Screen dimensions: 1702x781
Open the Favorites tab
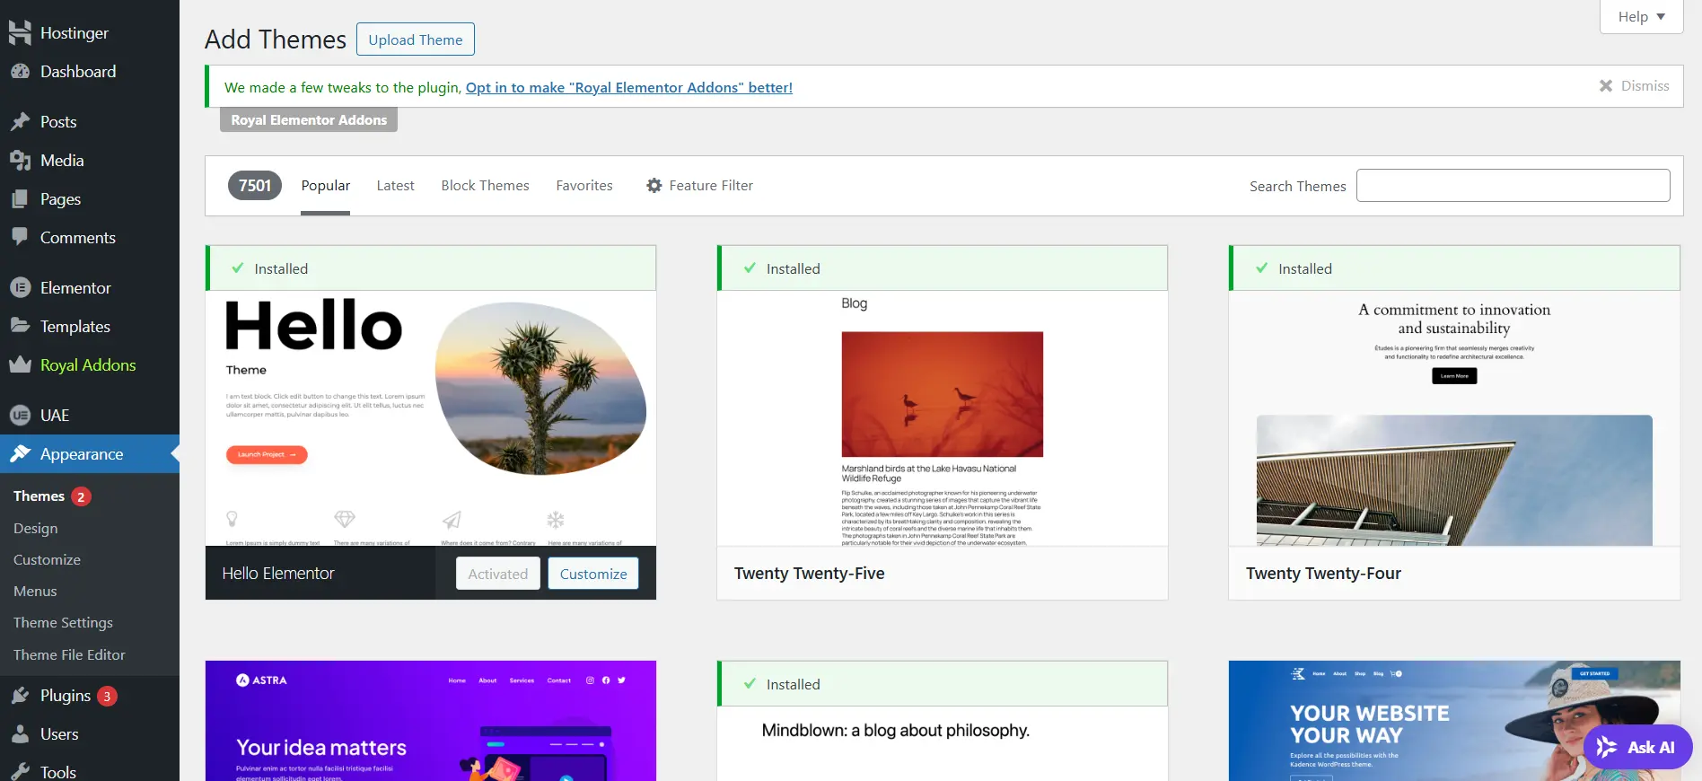tap(584, 186)
